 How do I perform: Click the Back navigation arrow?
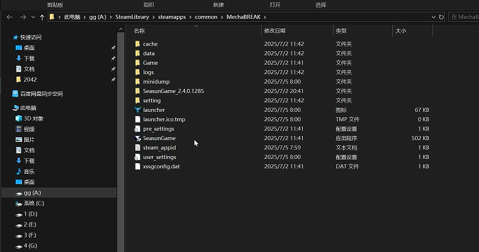[9, 17]
